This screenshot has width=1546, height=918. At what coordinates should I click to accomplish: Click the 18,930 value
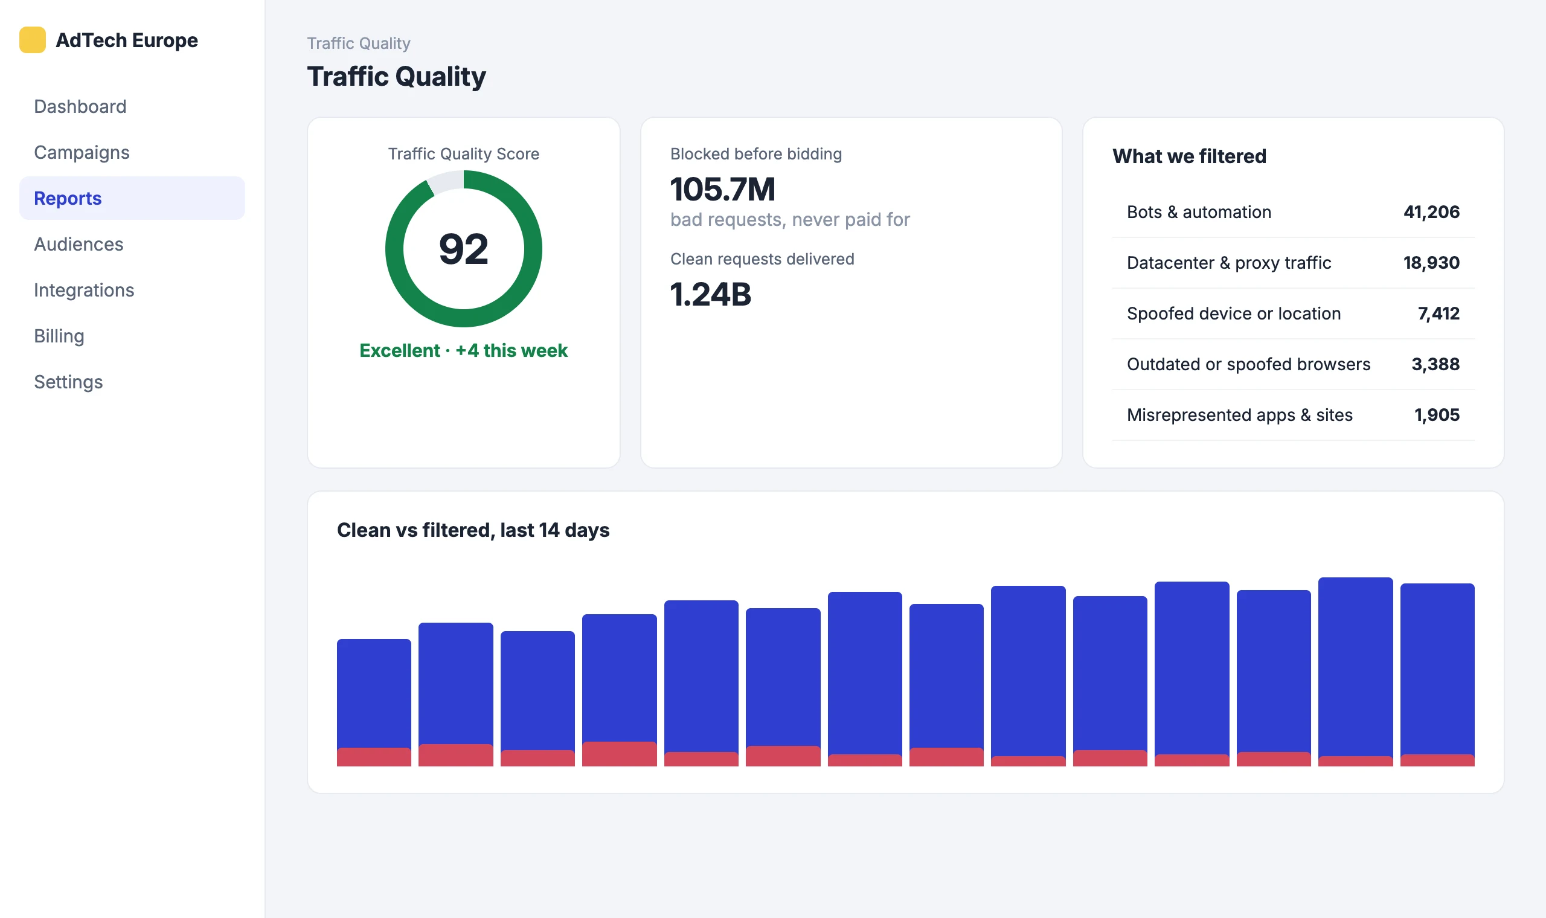(x=1431, y=263)
